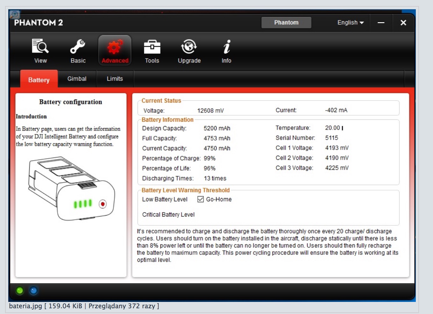Click the Serial Number value 5115
The height and width of the screenshot is (314, 433).
(331, 138)
